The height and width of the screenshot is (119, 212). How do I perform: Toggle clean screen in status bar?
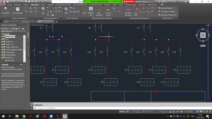point(207,112)
